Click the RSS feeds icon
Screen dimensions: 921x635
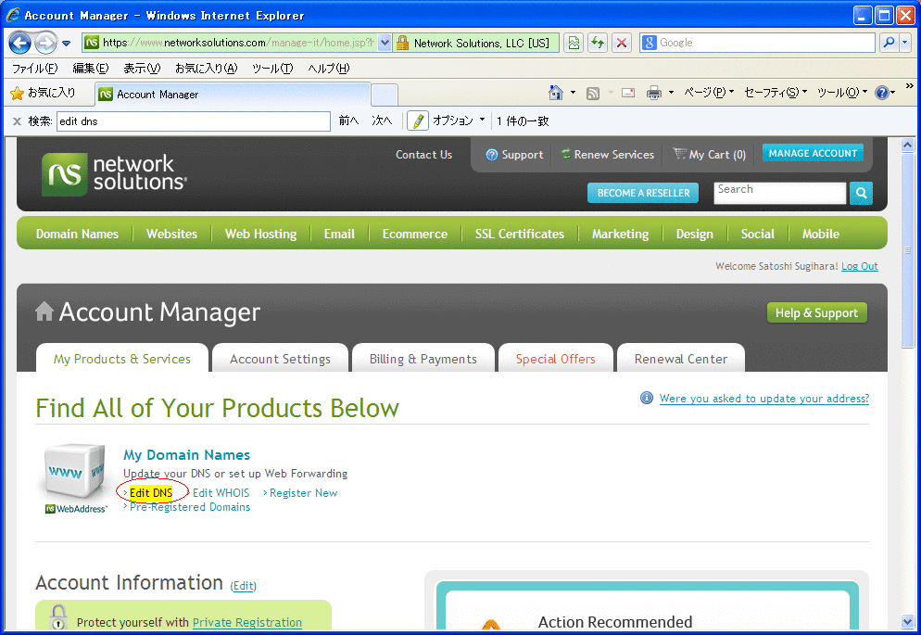point(593,93)
